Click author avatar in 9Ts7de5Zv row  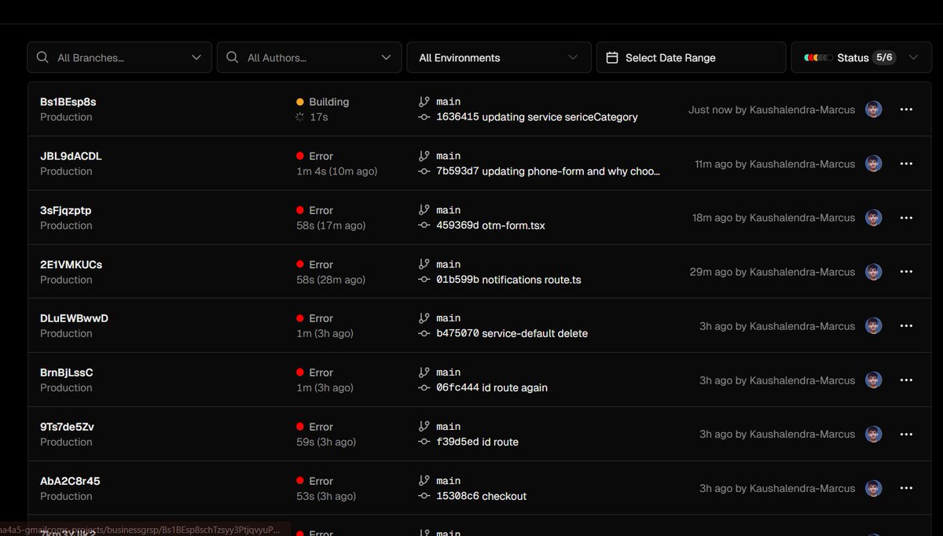873,434
